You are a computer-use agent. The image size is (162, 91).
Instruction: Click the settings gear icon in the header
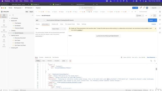pos(140,8)
